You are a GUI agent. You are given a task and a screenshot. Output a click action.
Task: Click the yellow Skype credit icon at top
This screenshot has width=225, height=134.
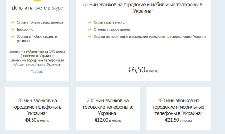pos(37,1)
